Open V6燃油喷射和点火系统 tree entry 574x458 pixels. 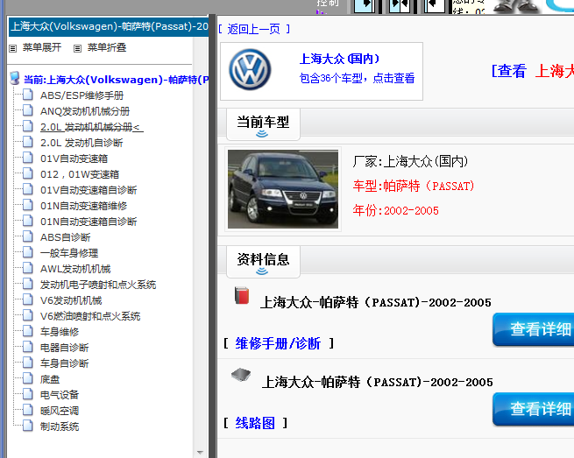[90, 316]
